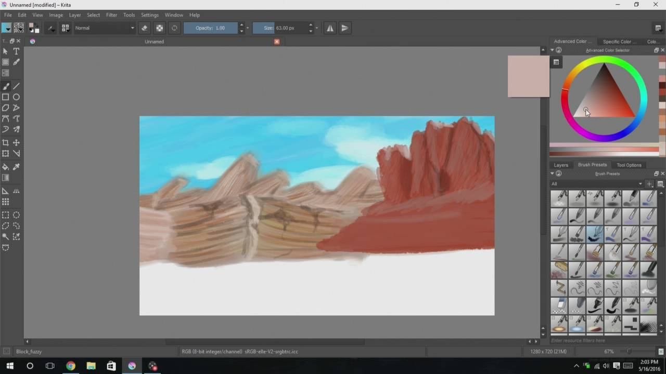Select the Crop tool

point(5,142)
